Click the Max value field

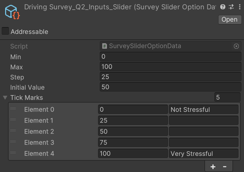[171, 67]
